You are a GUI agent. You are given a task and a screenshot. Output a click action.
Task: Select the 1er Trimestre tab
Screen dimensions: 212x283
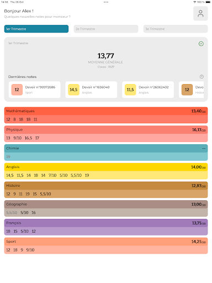tap(36, 29)
